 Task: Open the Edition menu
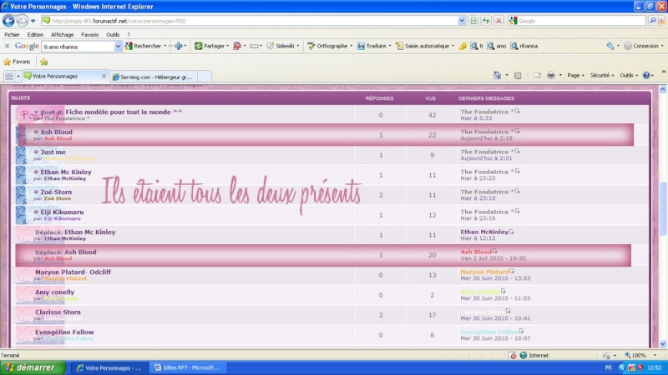click(35, 34)
